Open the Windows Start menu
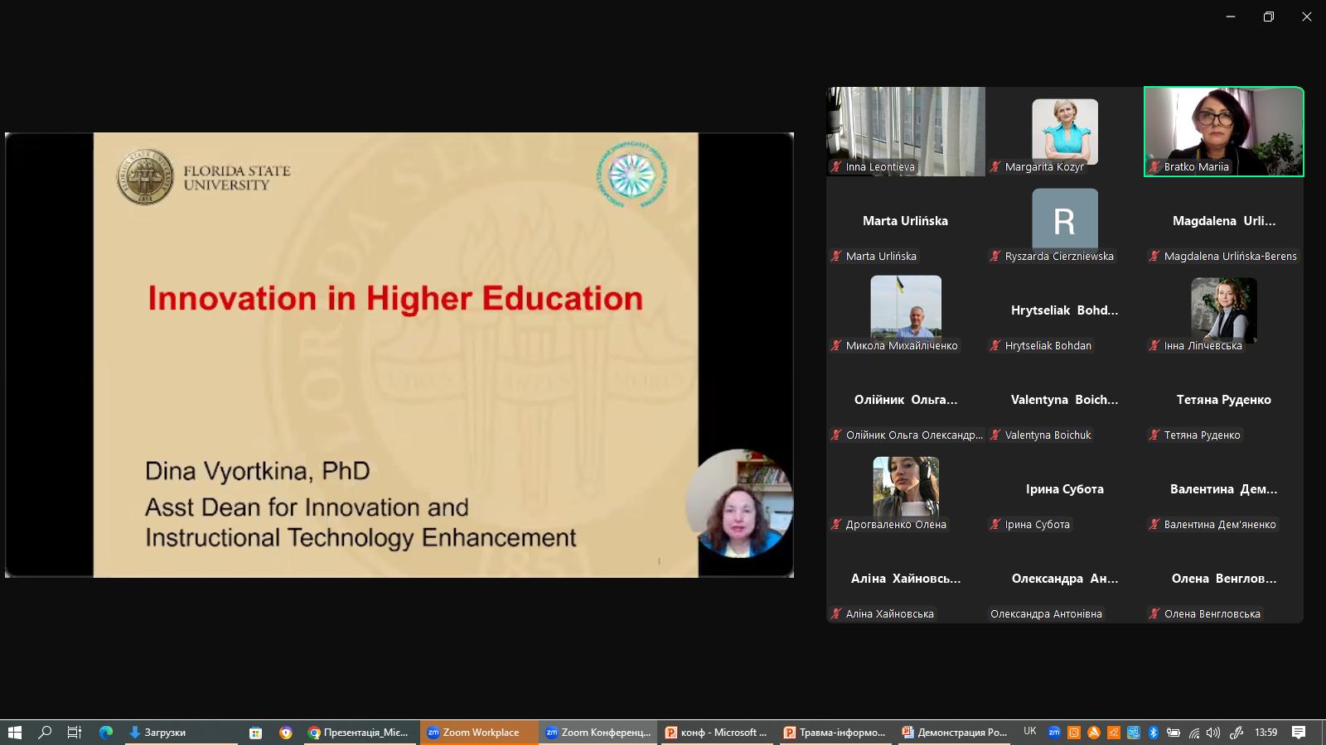The height and width of the screenshot is (745, 1326). tap(15, 733)
